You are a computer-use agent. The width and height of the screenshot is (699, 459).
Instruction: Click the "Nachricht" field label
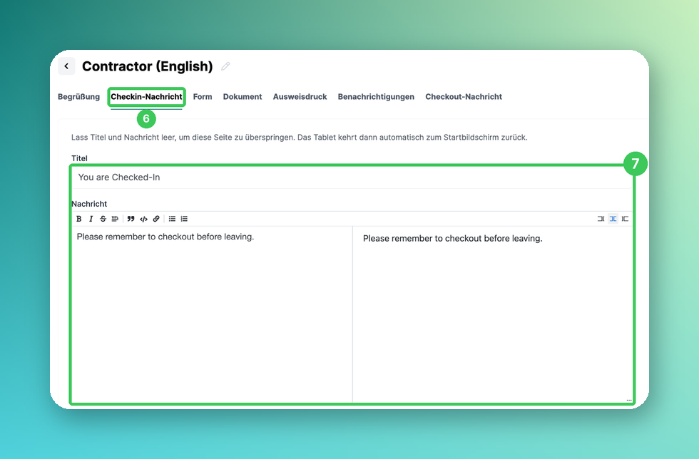pos(89,204)
